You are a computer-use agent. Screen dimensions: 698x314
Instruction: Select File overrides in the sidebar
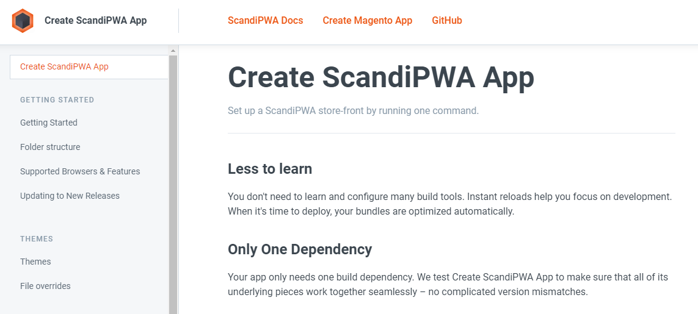[45, 286]
